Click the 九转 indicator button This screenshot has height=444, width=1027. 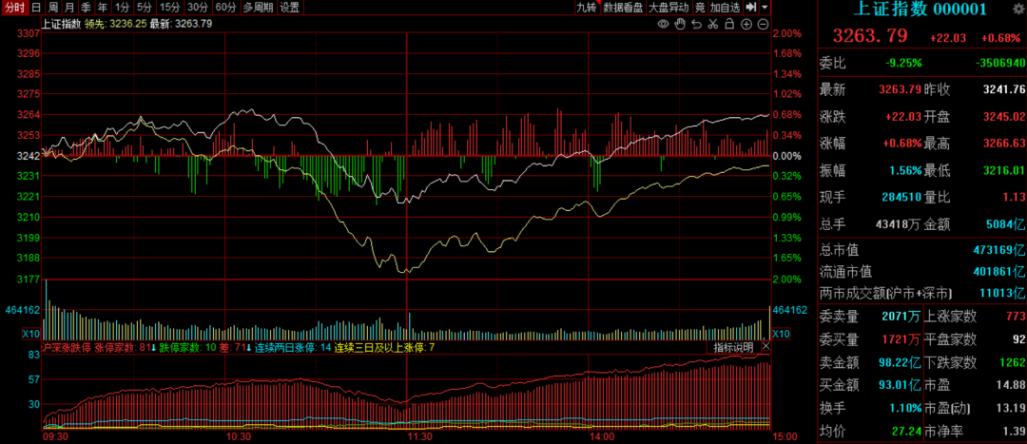click(586, 8)
